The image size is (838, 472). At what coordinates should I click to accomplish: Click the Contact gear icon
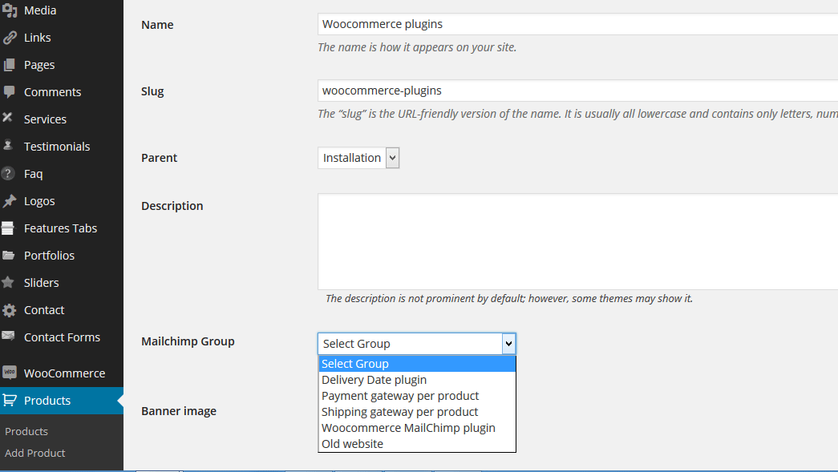[x=9, y=310]
